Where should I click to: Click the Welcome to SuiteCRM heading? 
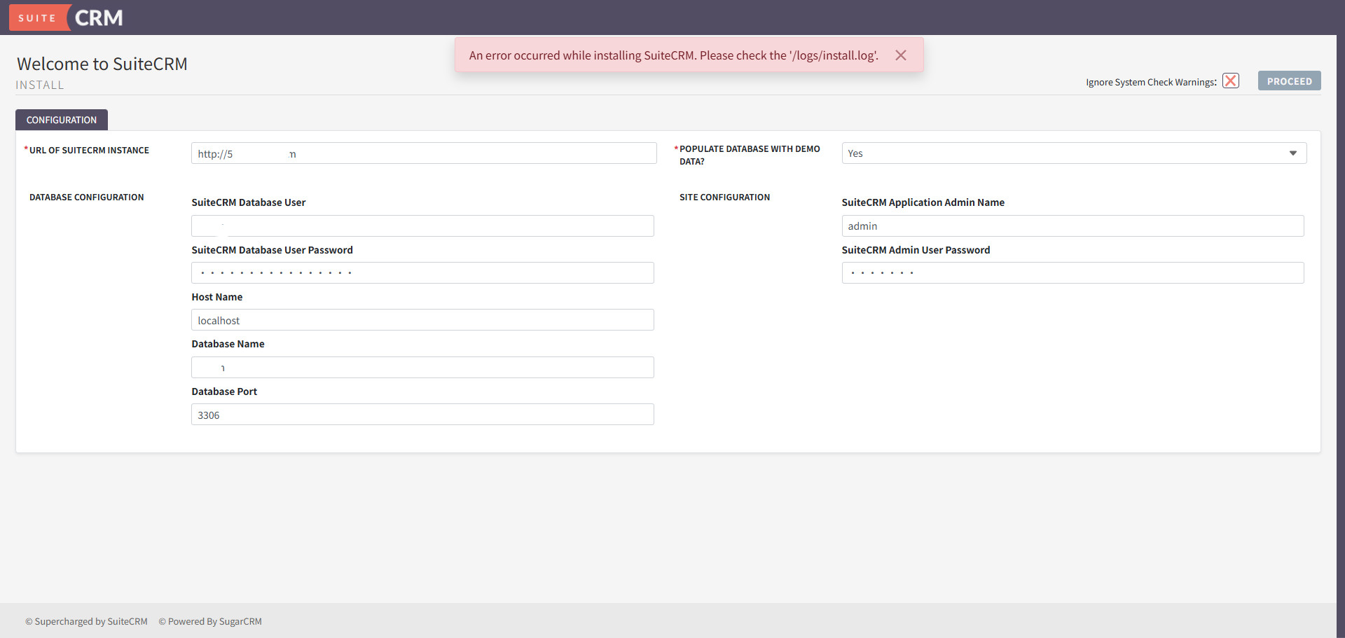pyautogui.click(x=102, y=64)
